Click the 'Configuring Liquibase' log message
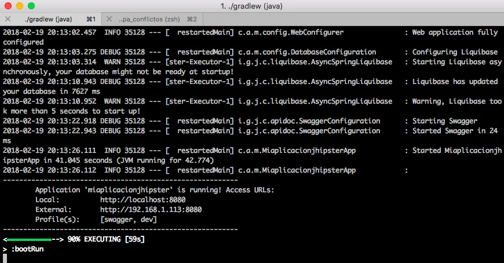The image size is (504, 263). click(x=455, y=52)
